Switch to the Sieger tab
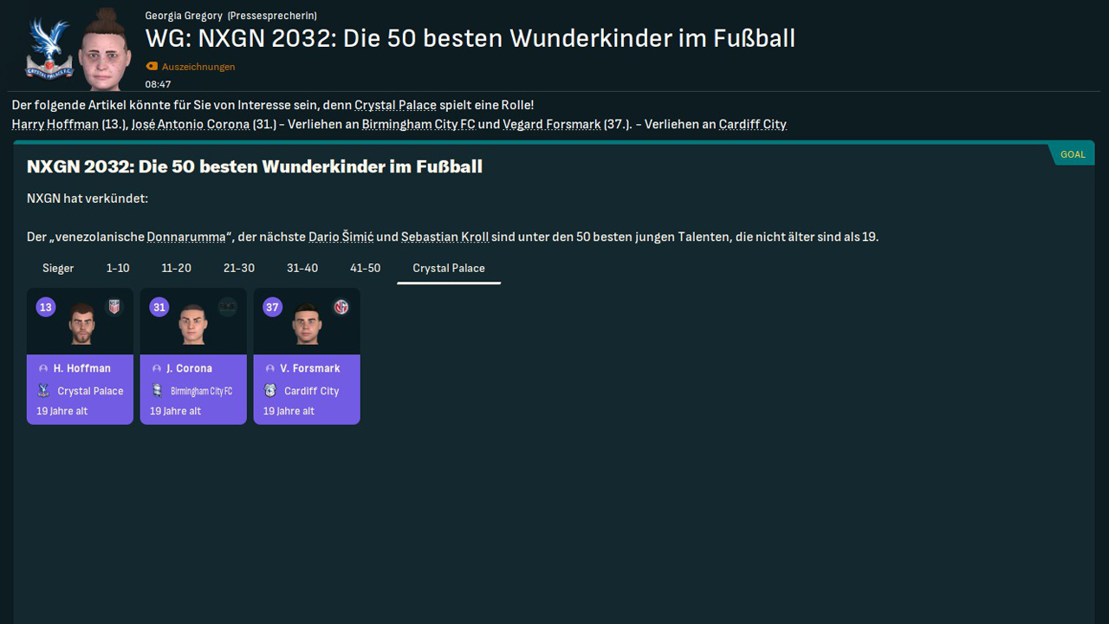This screenshot has width=1109, height=624. pos(58,268)
